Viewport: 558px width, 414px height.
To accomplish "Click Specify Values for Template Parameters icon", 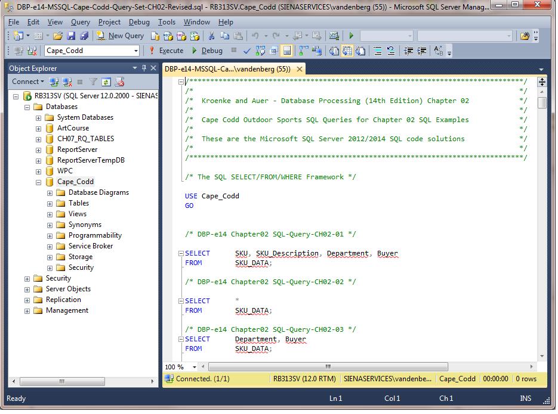I will coord(439,51).
